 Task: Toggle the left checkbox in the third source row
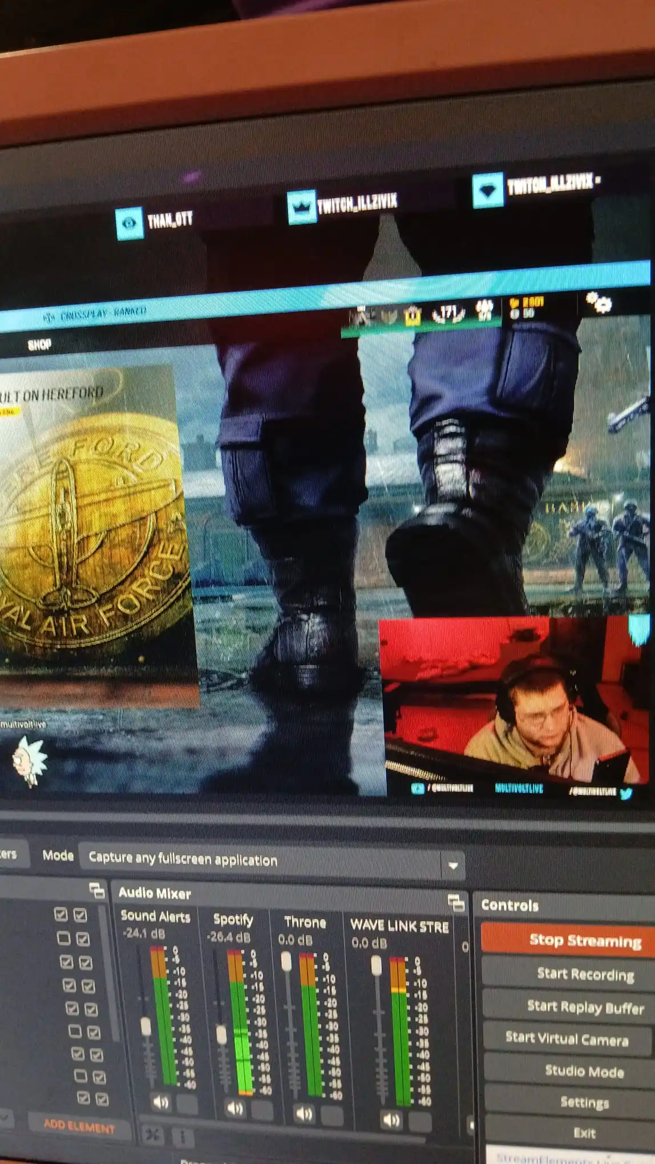tap(67, 962)
